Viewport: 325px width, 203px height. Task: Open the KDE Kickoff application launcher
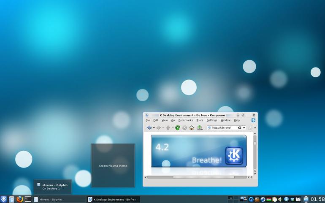pos(3,199)
